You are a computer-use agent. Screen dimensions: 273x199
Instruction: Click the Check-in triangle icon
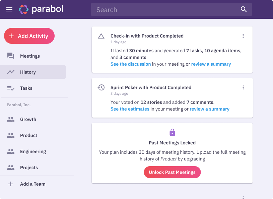[x=101, y=36]
